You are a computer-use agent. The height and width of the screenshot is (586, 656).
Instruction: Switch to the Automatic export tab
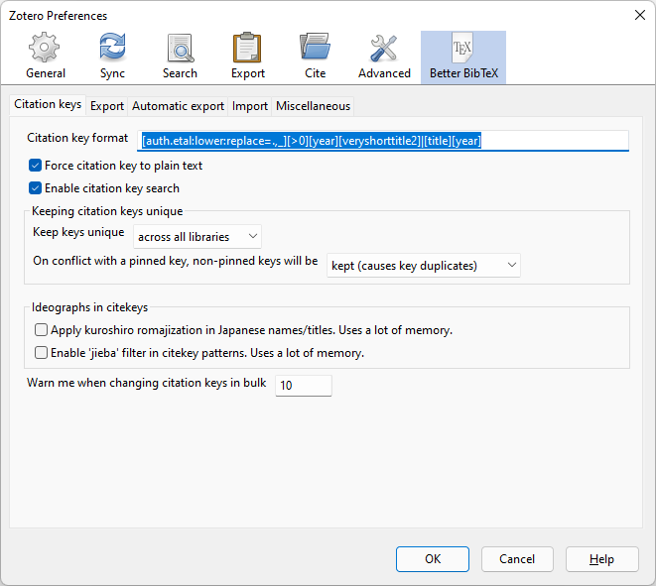179,106
